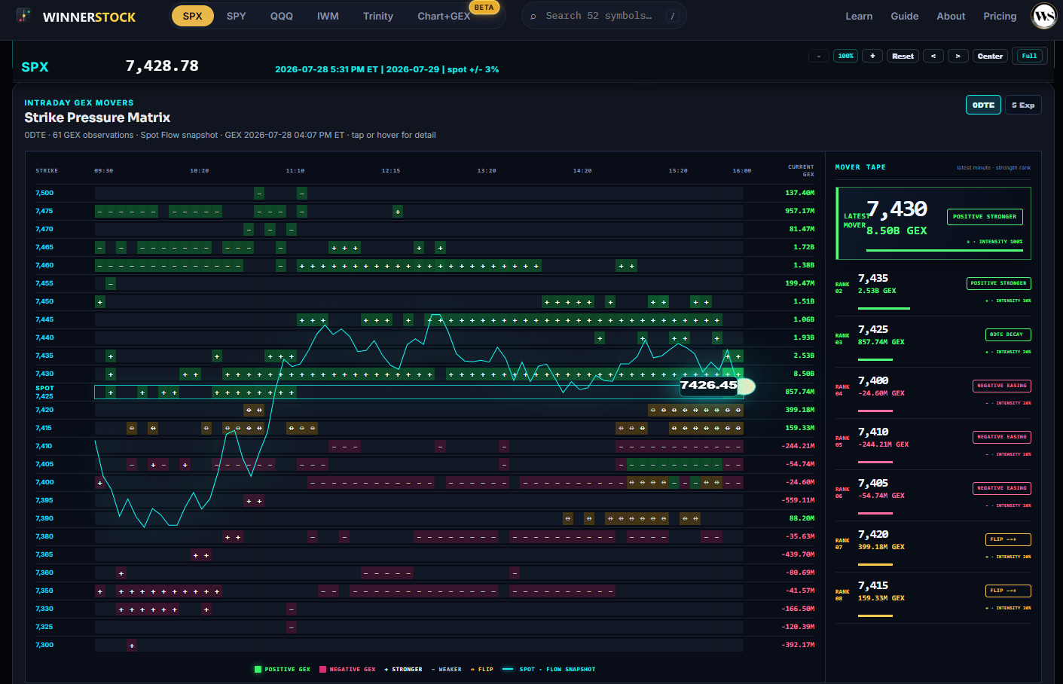
Task: Click the 957.17M current GEX value
Action: coord(799,211)
